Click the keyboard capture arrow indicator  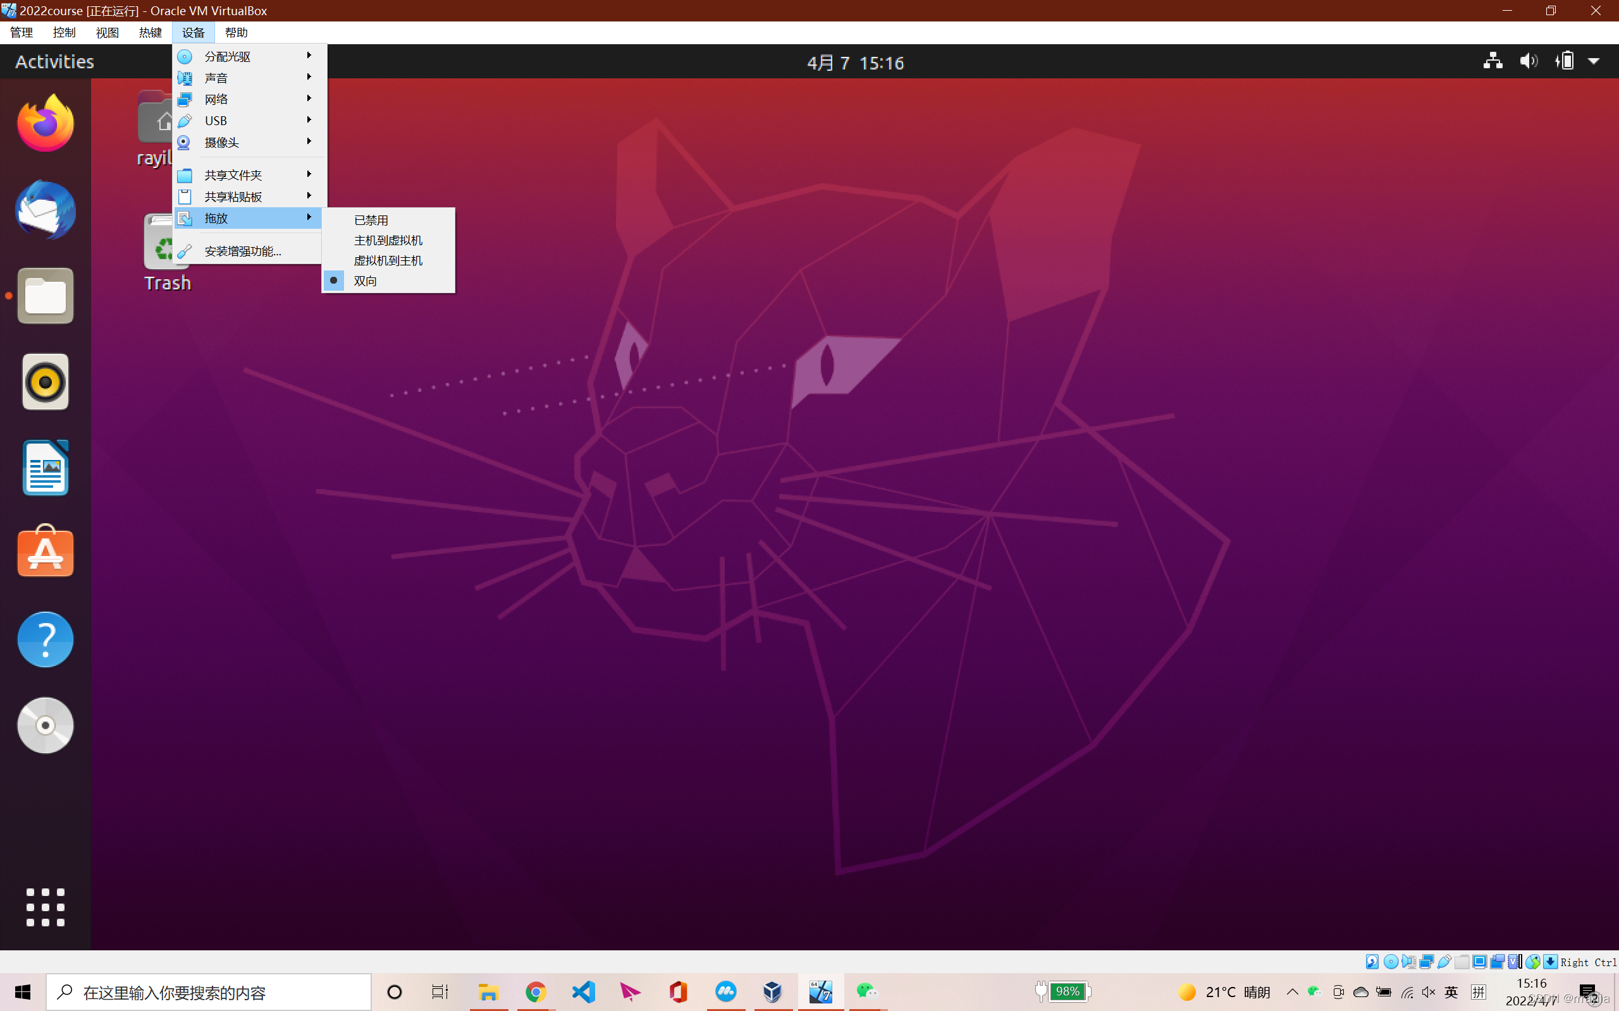1550,962
